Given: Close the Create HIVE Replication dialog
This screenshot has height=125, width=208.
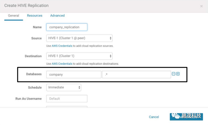Looking at the screenshot, I should [202, 6].
